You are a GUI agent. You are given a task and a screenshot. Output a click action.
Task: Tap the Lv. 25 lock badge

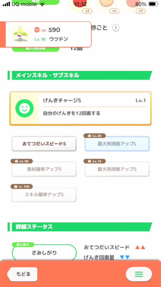click(94, 136)
